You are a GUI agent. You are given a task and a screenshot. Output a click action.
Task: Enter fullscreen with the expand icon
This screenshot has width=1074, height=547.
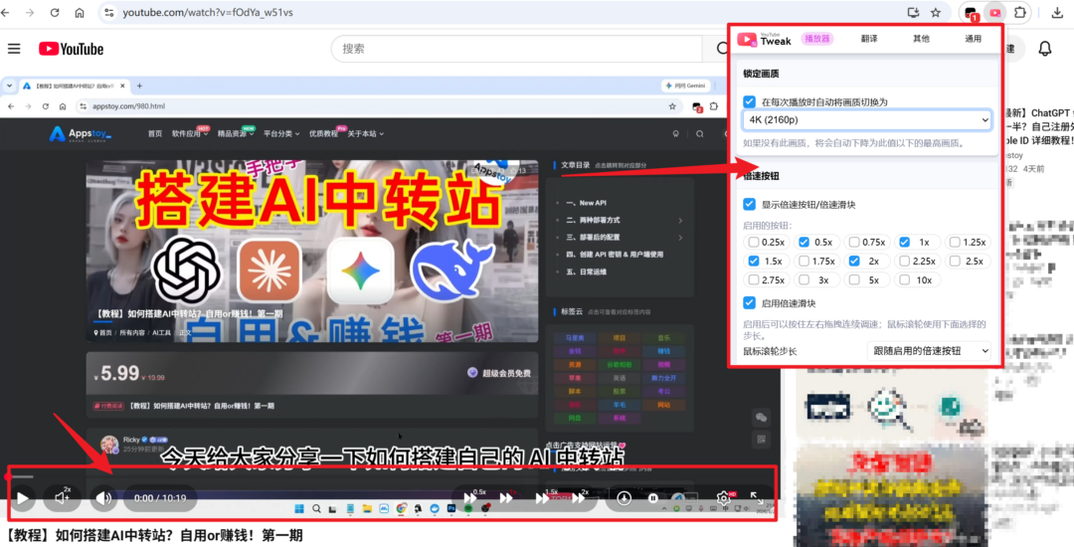(x=756, y=497)
